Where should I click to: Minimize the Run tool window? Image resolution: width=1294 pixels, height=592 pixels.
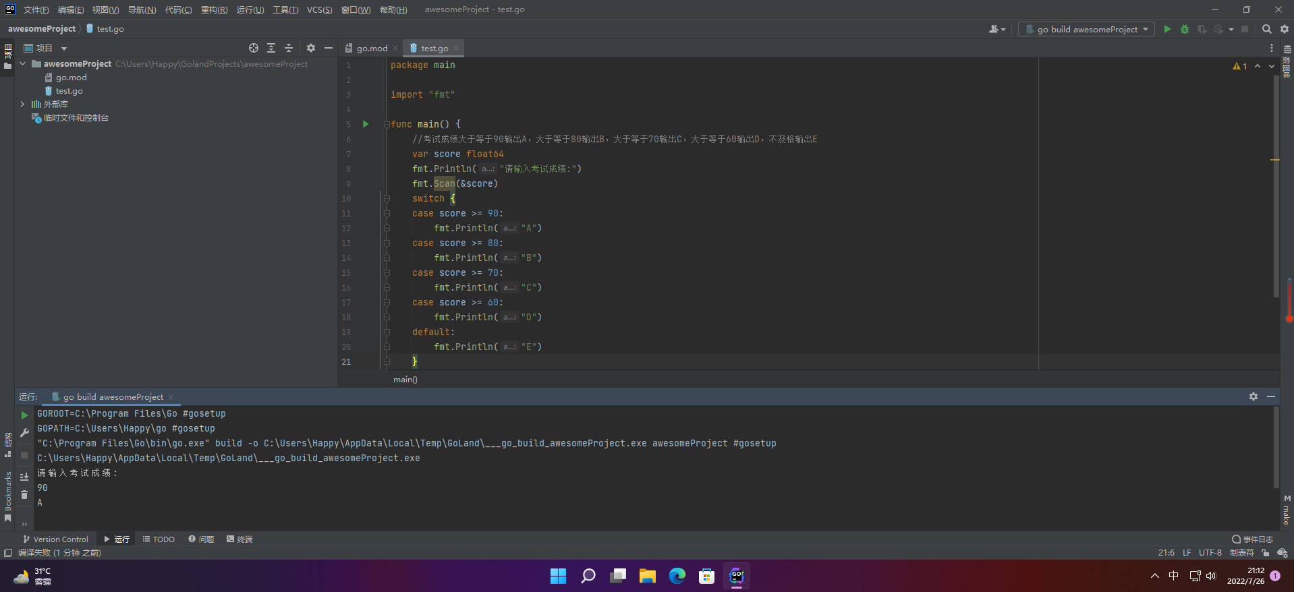1271,396
